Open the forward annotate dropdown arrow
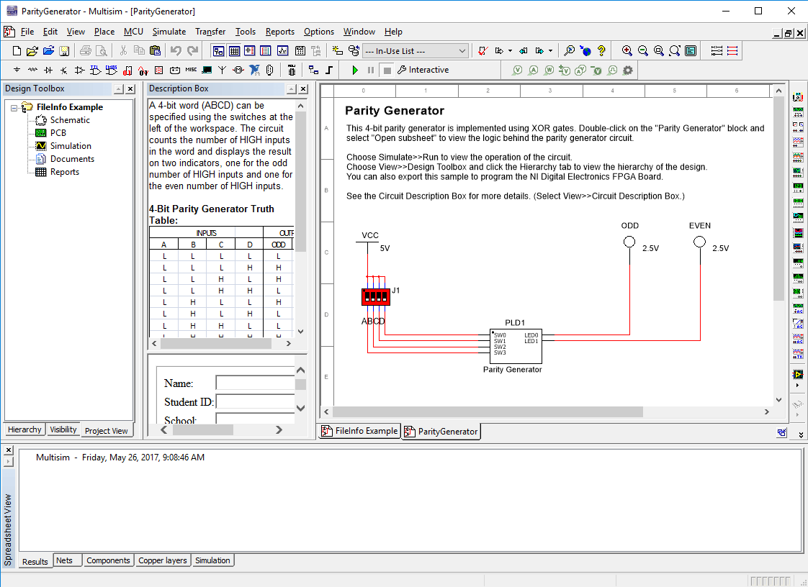The height and width of the screenshot is (587, 808). coord(550,50)
